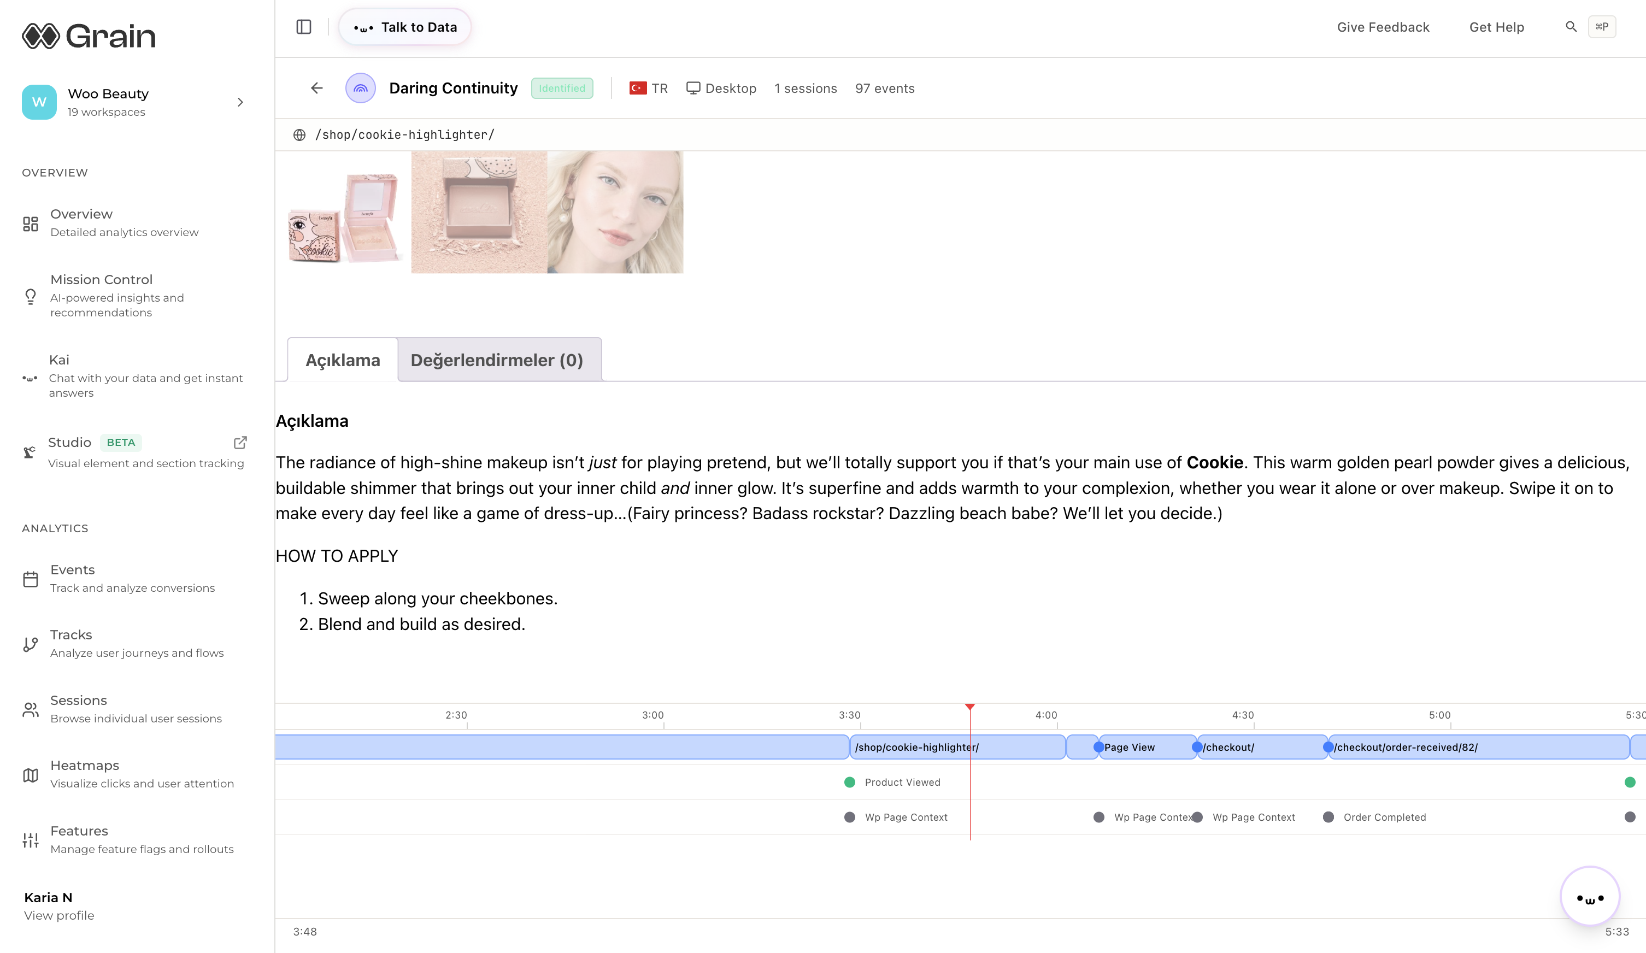The height and width of the screenshot is (953, 1646).
Task: Click the Heatmaps map icon
Action: [x=31, y=775]
